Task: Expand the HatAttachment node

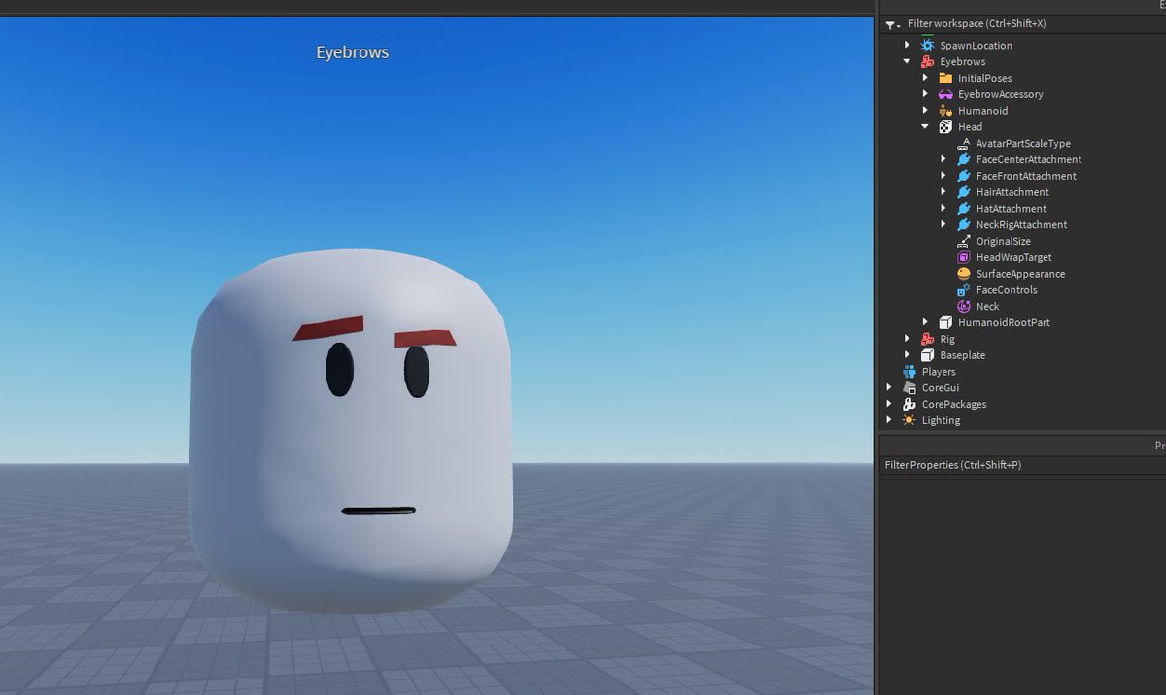Action: tap(943, 209)
